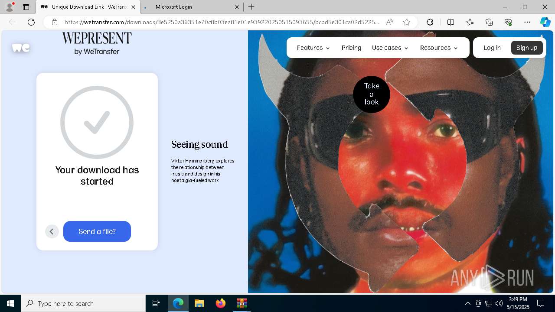Screen dimensions: 555x312
Task: Open the Windows Start menu
Action: click(x=10, y=303)
